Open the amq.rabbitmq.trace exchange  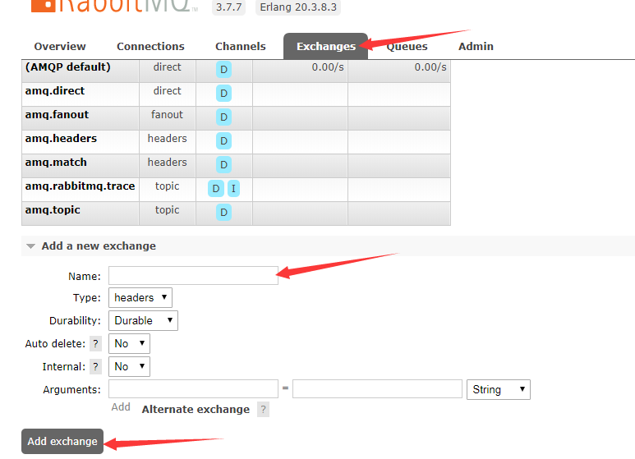tap(80, 186)
